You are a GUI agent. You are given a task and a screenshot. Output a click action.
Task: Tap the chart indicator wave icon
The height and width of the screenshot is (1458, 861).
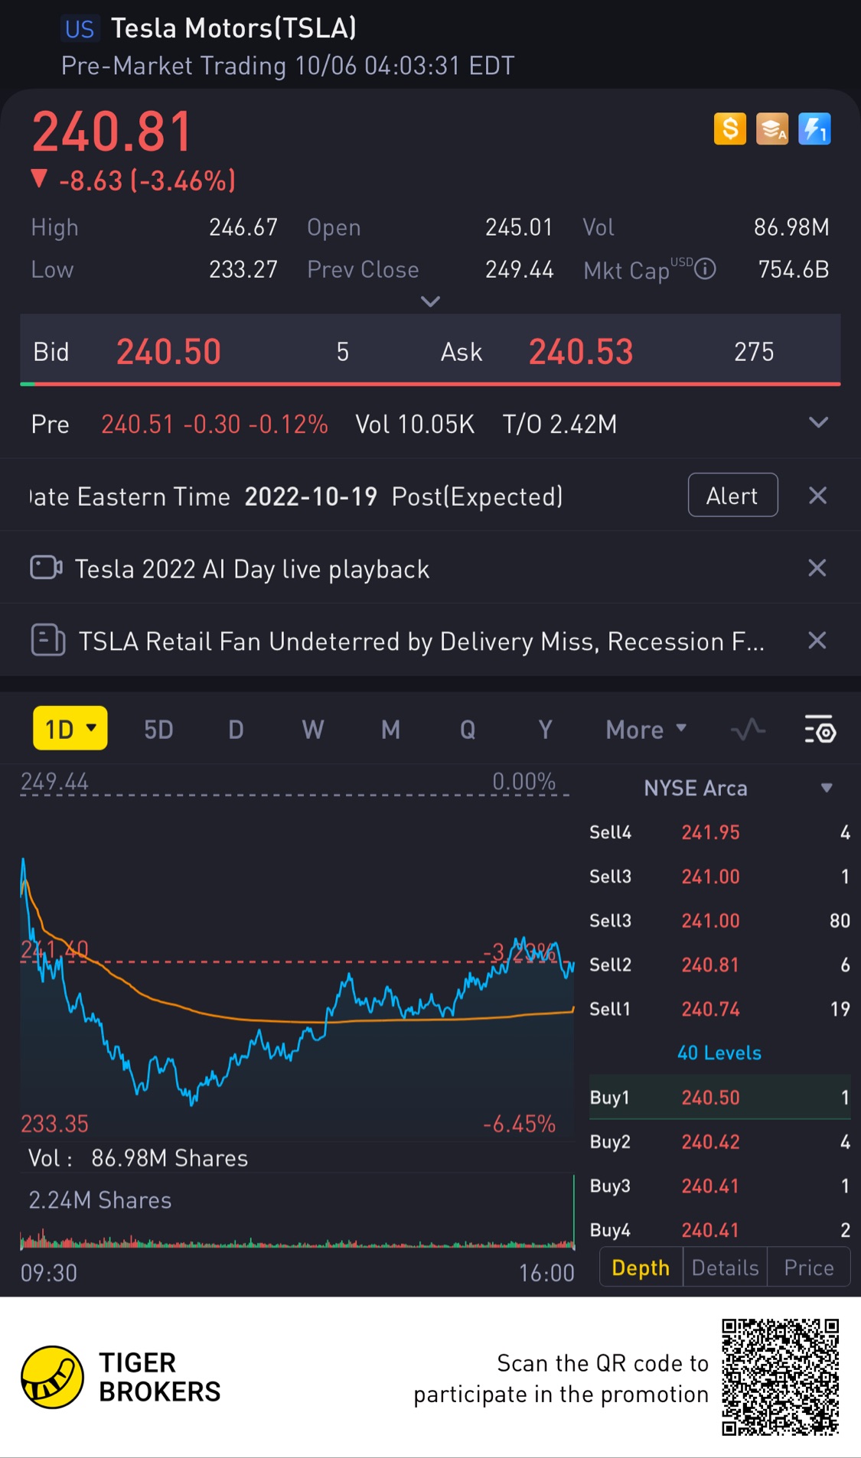(x=748, y=729)
